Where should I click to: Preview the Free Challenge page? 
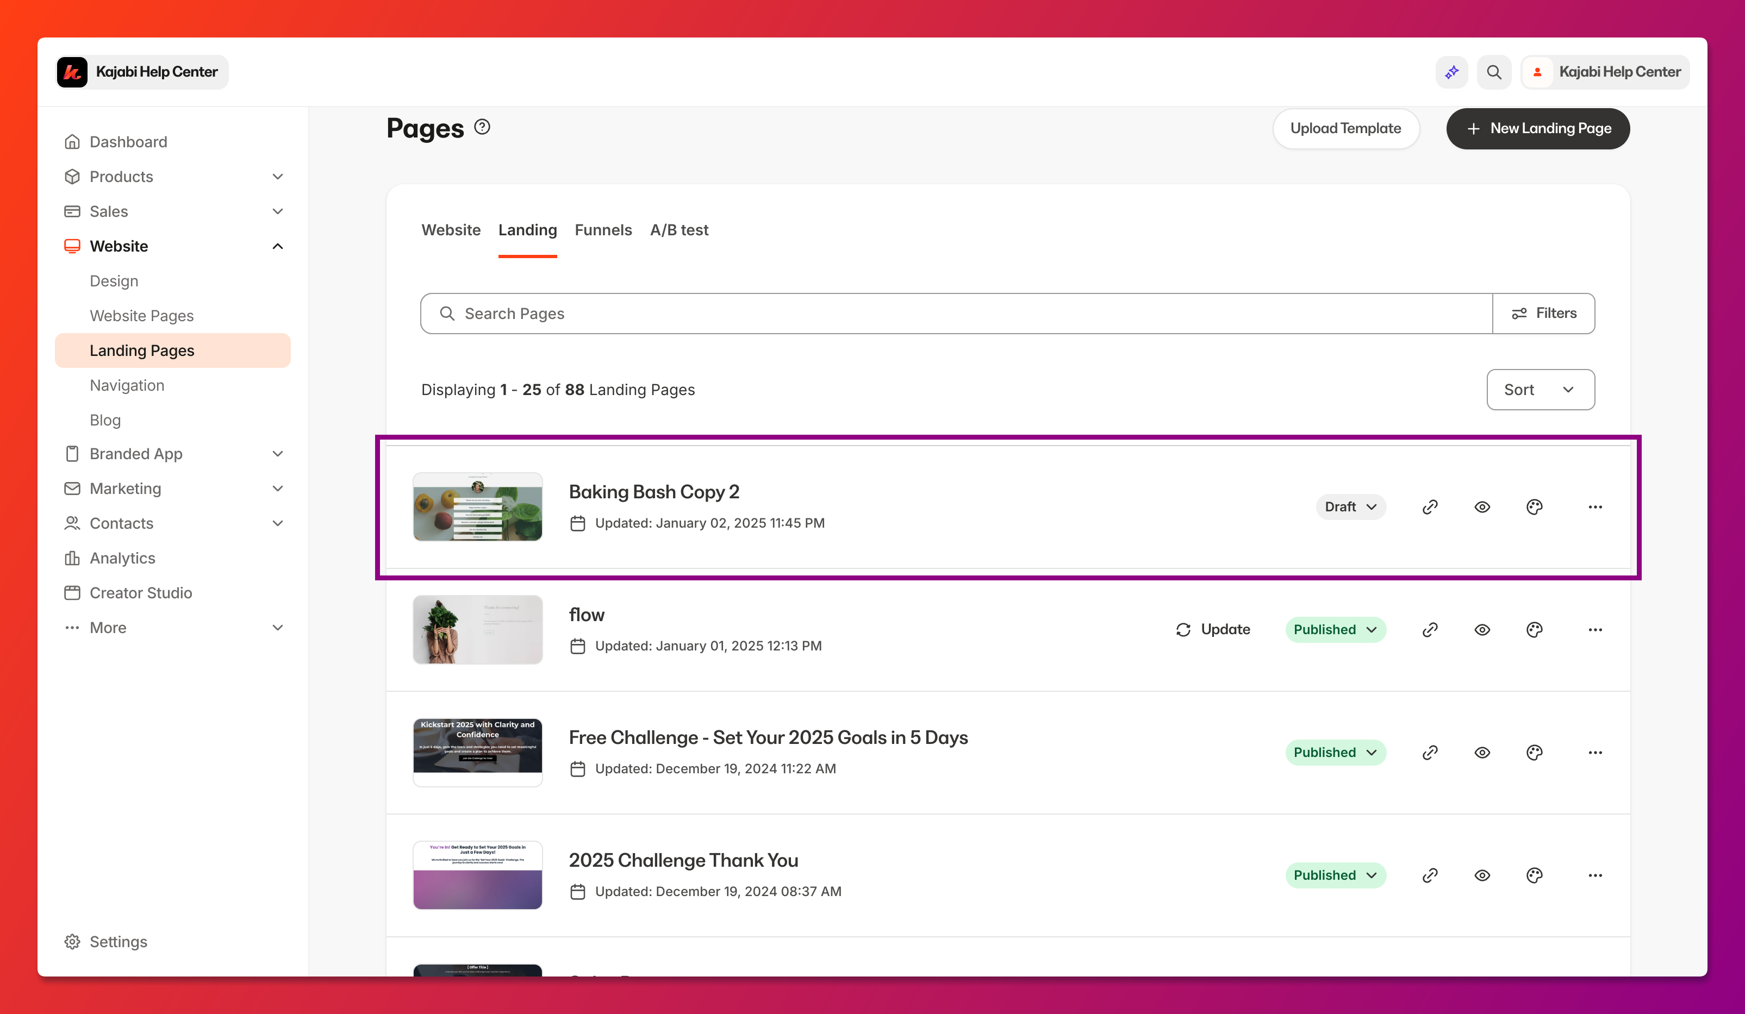point(1482,753)
